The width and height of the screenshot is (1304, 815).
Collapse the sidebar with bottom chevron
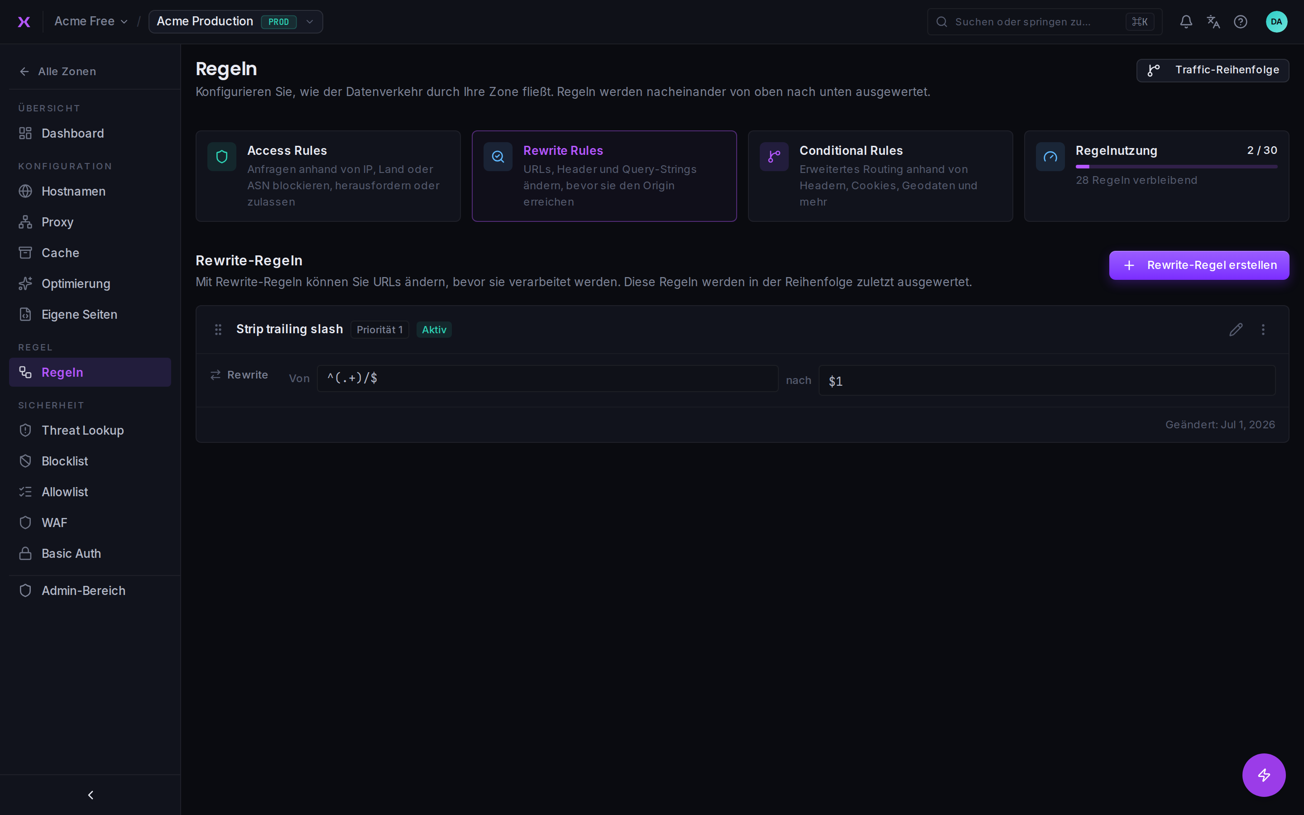pos(91,795)
